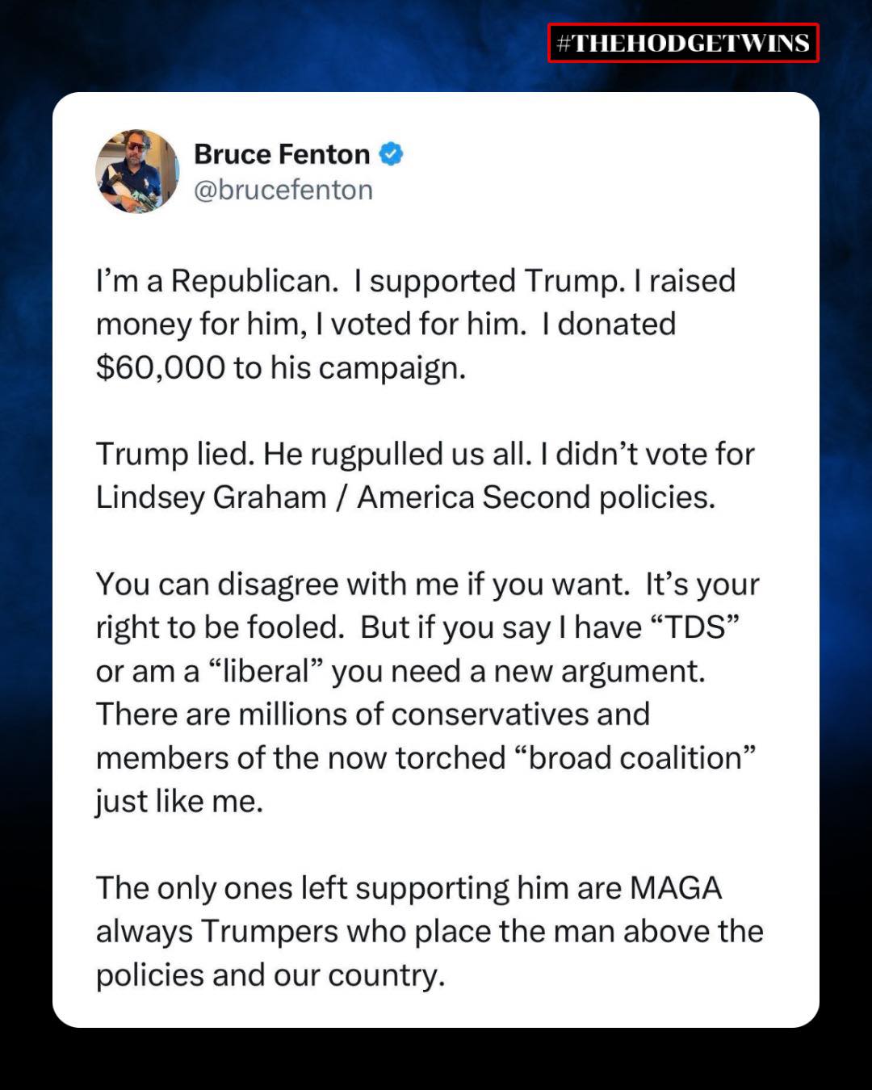
Task: Click the #THEHODGETWINS hashtag label
Action: [x=683, y=43]
